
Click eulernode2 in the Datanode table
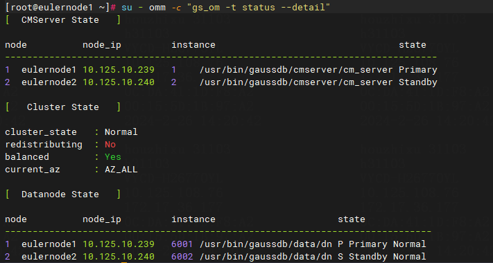click(49, 257)
